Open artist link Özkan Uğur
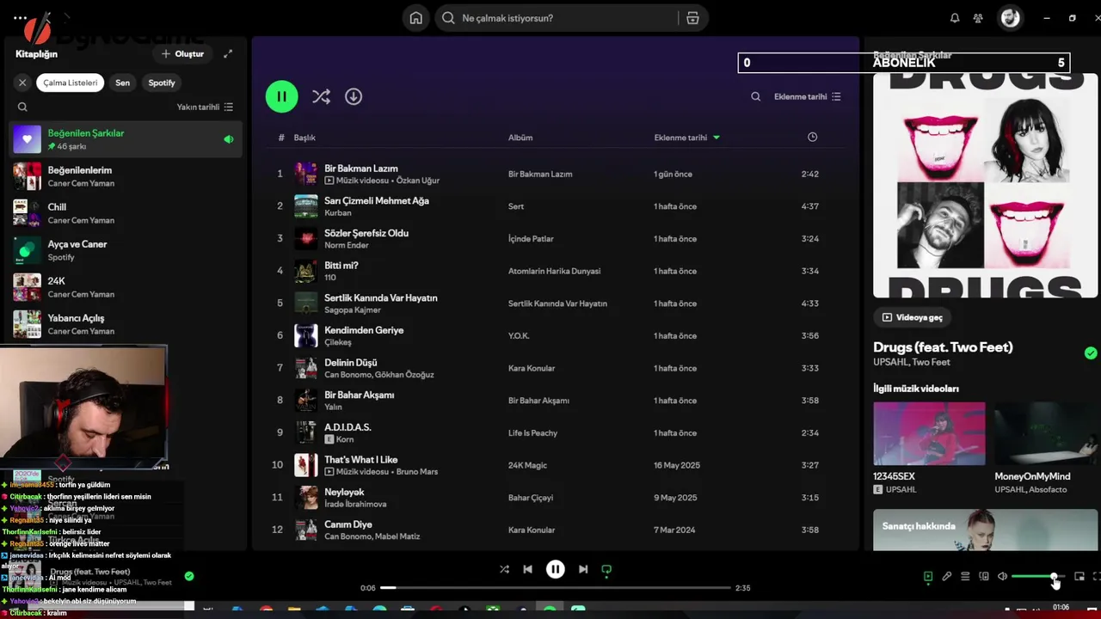 (x=419, y=181)
